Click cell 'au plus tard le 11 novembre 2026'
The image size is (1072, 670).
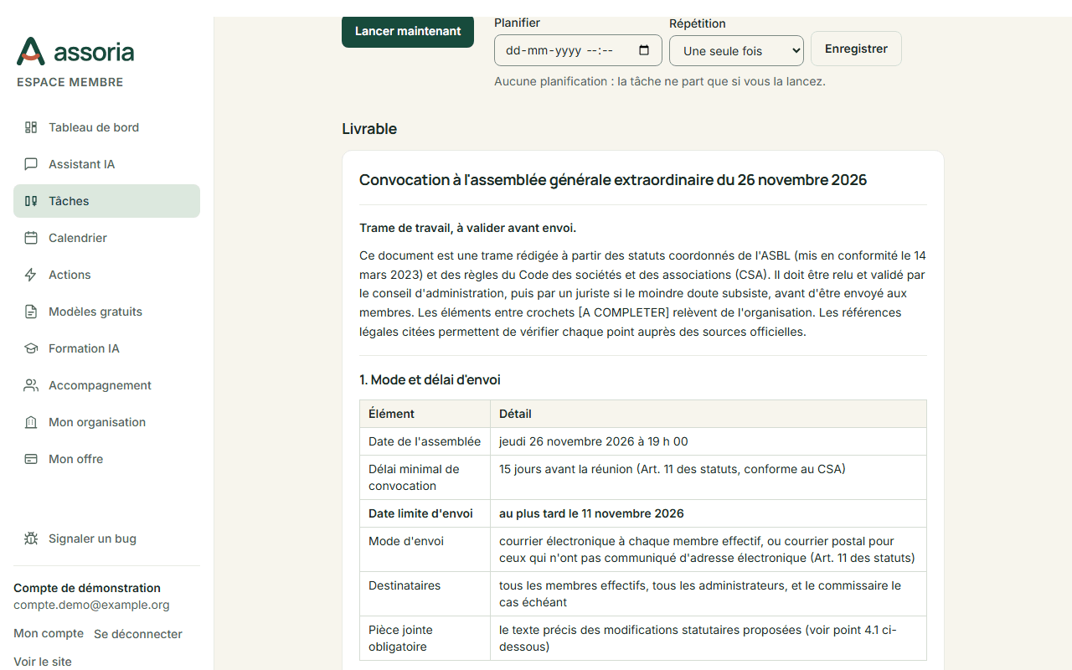coord(709,513)
